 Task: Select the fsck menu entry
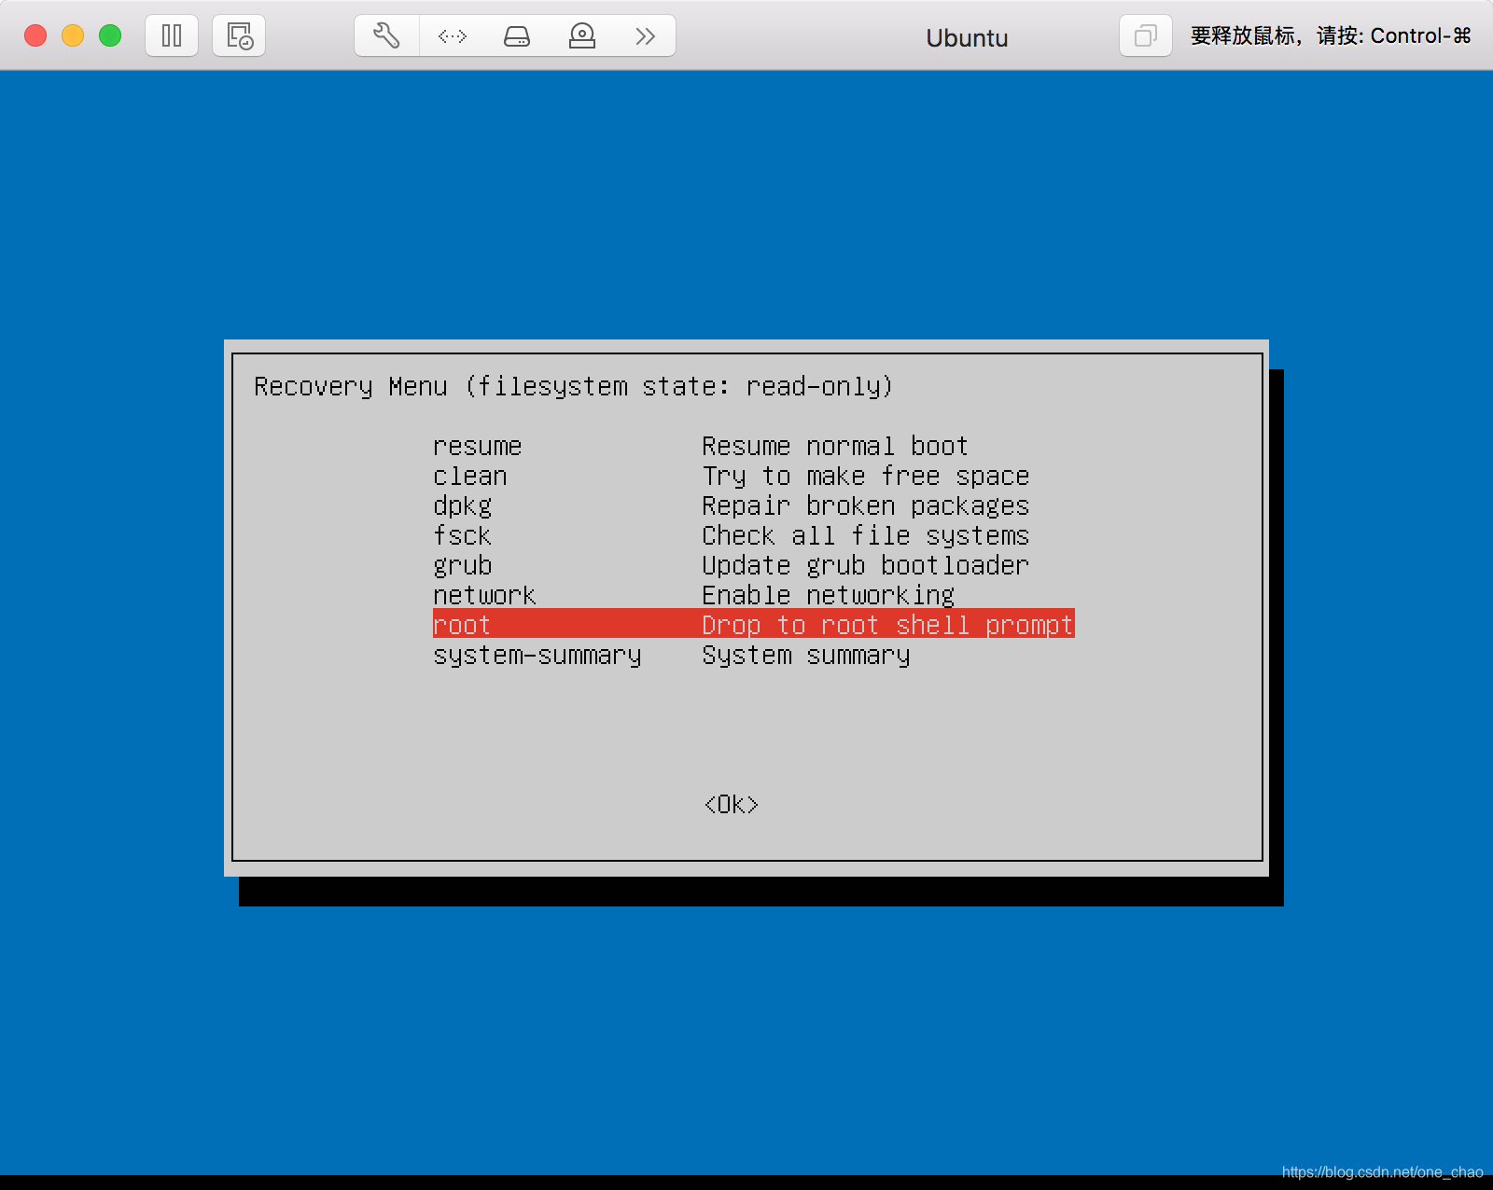click(x=463, y=536)
